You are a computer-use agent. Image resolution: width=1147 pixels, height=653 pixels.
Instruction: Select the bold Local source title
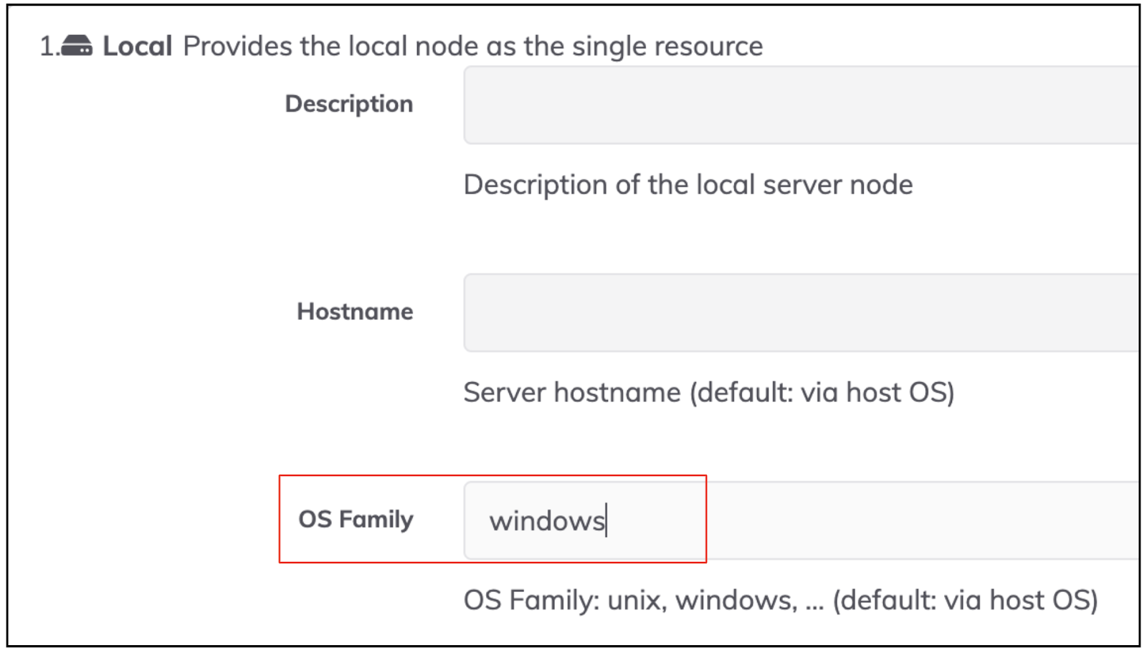[x=138, y=46]
